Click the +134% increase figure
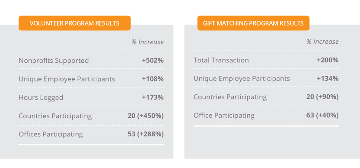This screenshot has width=360, height=168. pos(328,78)
